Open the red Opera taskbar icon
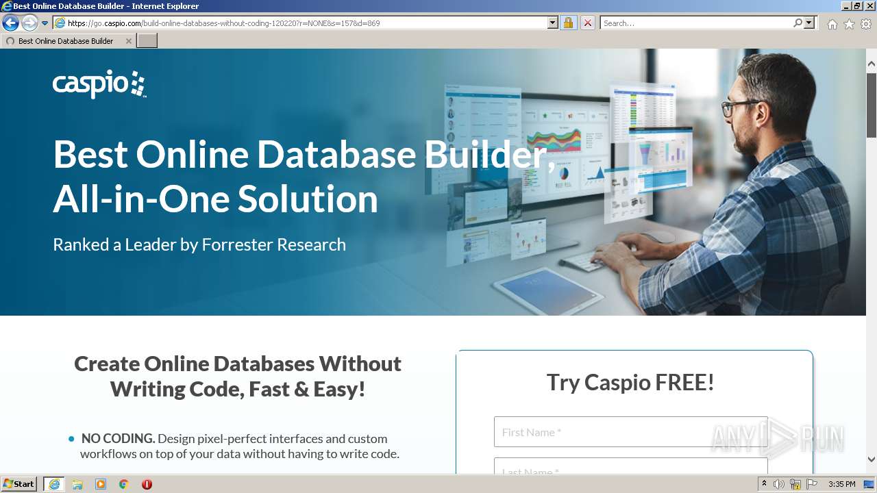The height and width of the screenshot is (493, 877). (x=147, y=484)
